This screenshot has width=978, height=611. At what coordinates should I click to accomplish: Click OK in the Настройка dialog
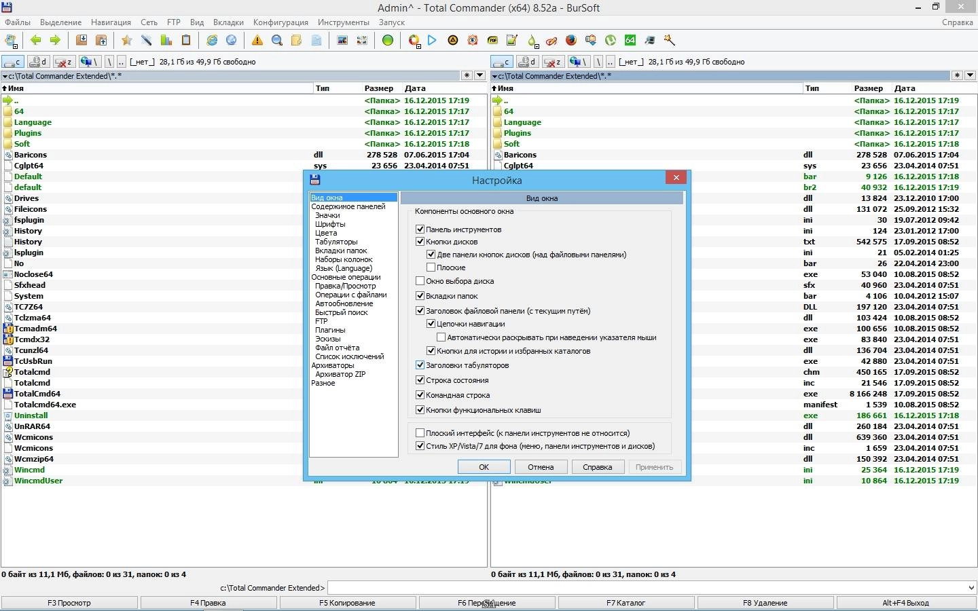[x=484, y=467]
